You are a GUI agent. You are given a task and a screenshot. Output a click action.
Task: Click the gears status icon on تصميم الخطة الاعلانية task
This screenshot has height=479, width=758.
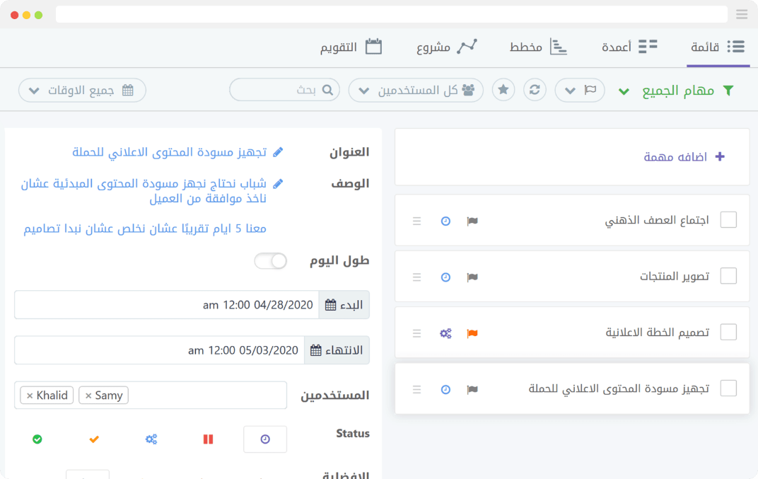[445, 333]
